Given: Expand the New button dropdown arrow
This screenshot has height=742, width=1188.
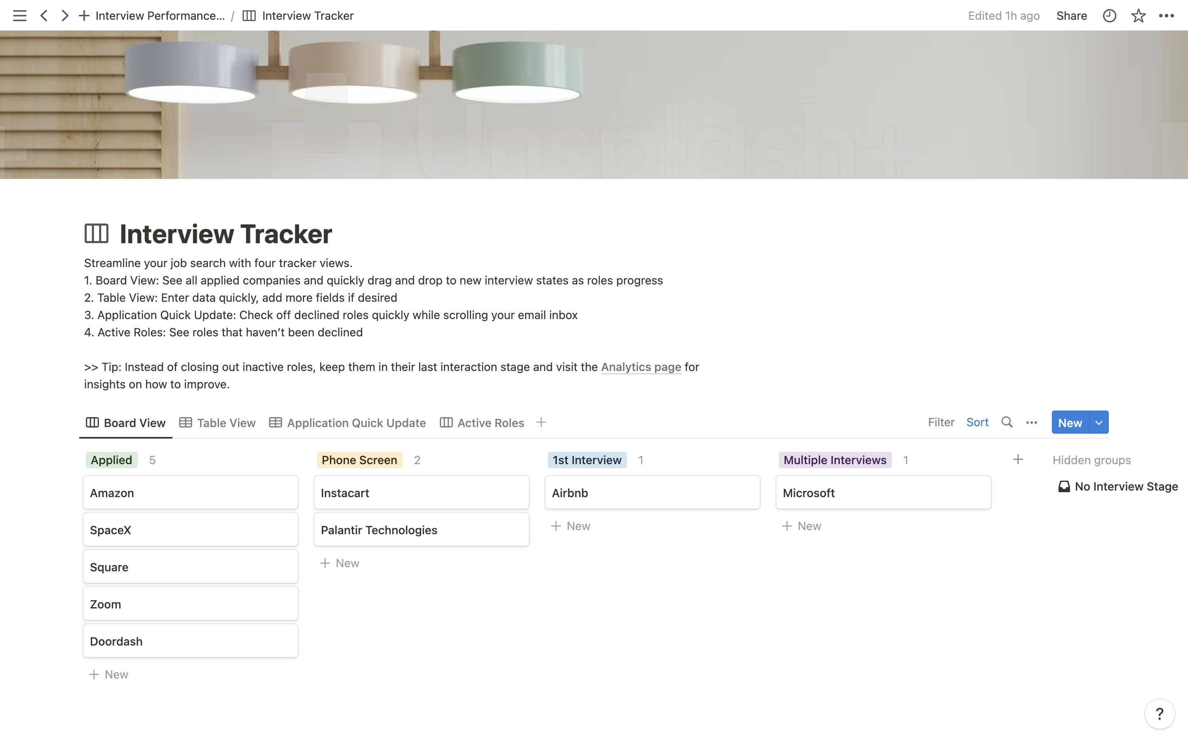Looking at the screenshot, I should coord(1098,423).
